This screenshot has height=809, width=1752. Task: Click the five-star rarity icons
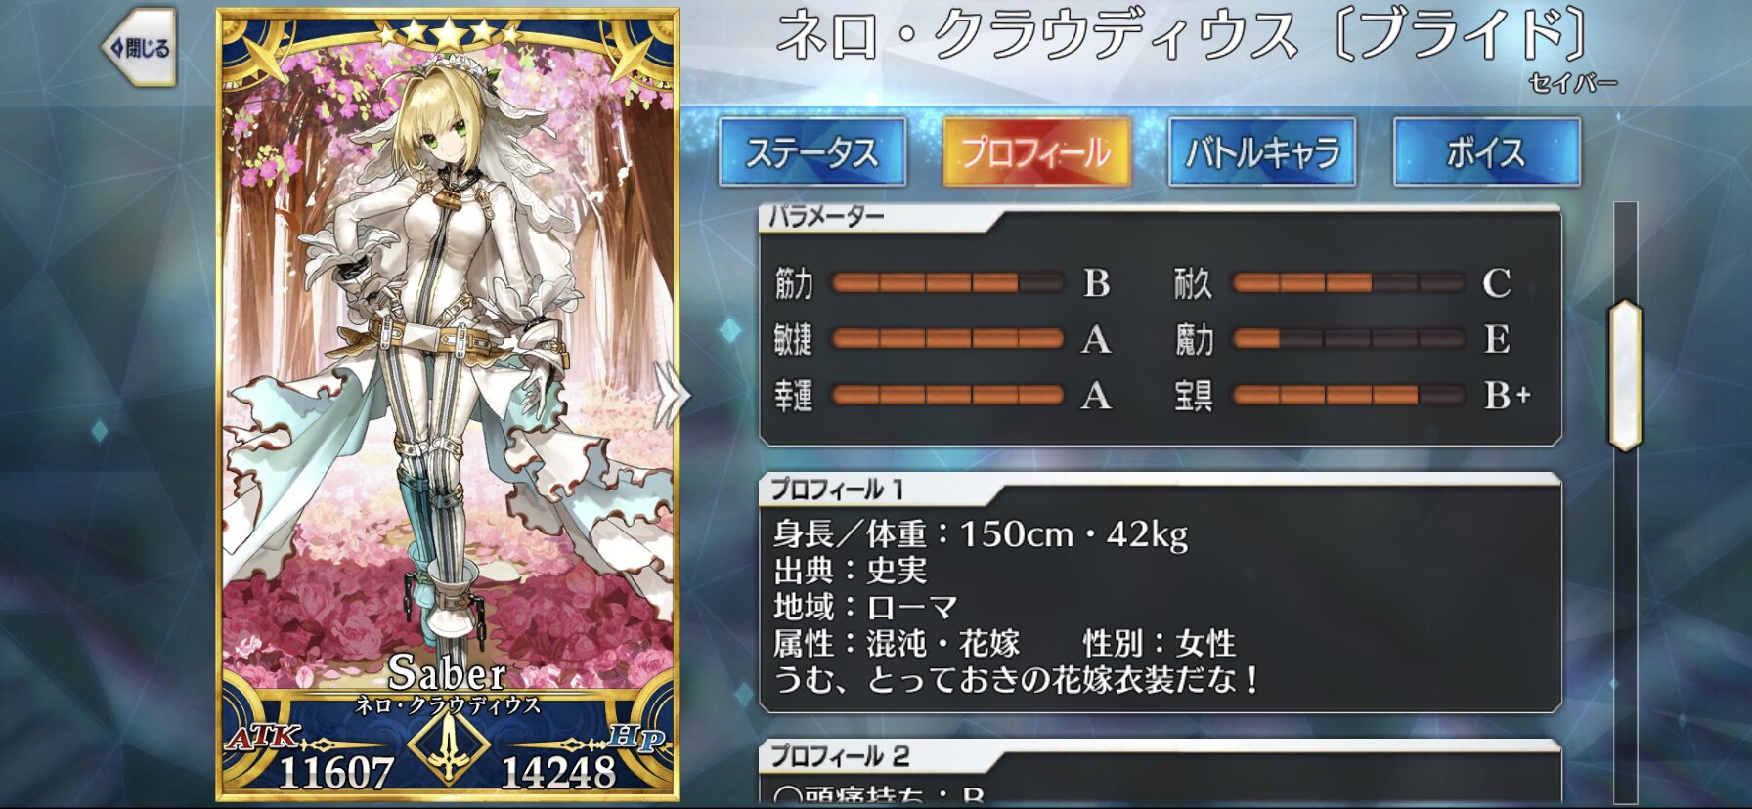pyautogui.click(x=448, y=34)
